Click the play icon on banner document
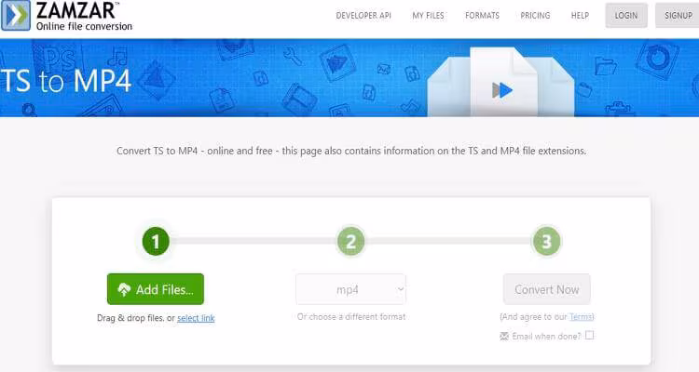The image size is (699, 372). tap(502, 90)
